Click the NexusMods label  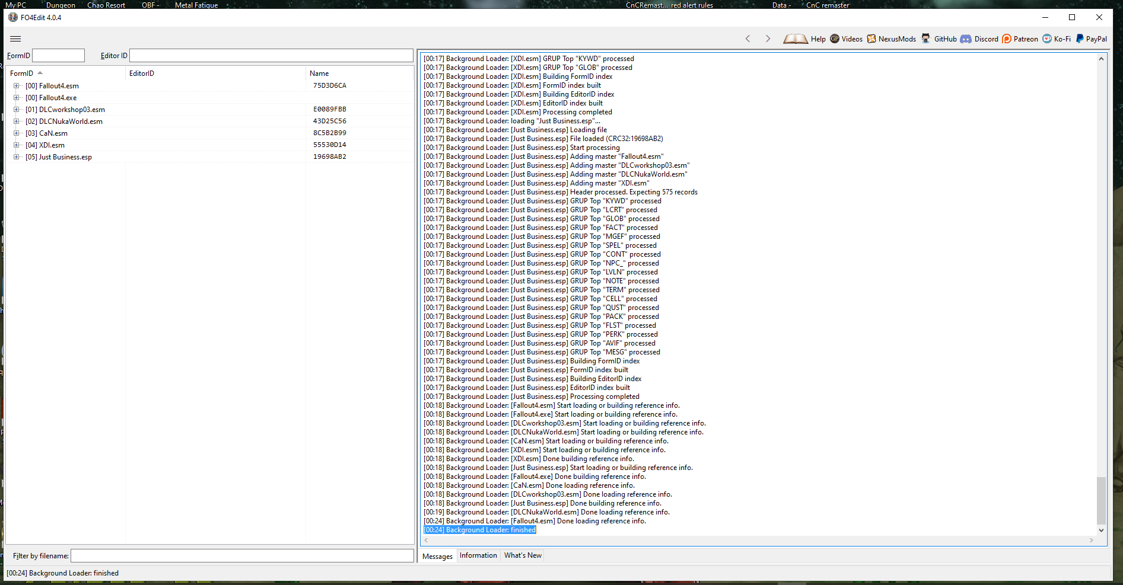click(897, 39)
